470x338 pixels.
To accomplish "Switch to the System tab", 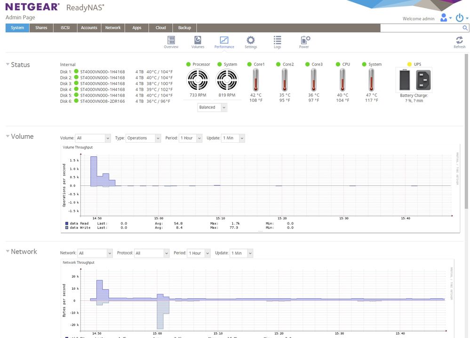I will click(x=17, y=28).
